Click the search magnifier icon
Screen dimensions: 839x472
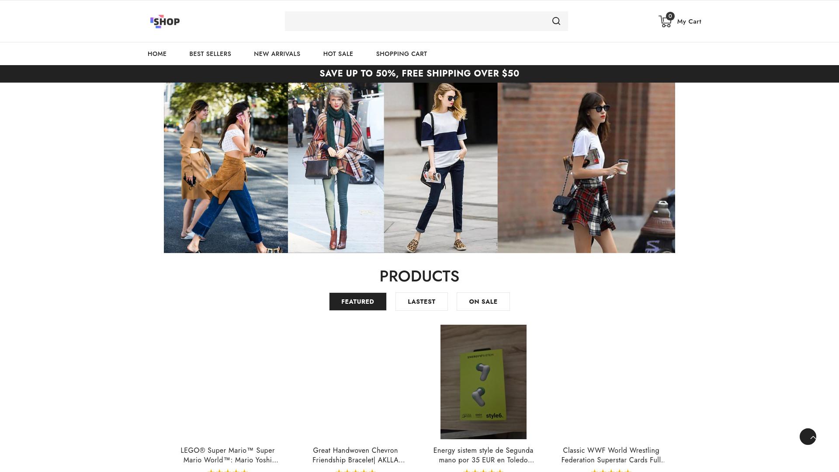click(x=556, y=21)
